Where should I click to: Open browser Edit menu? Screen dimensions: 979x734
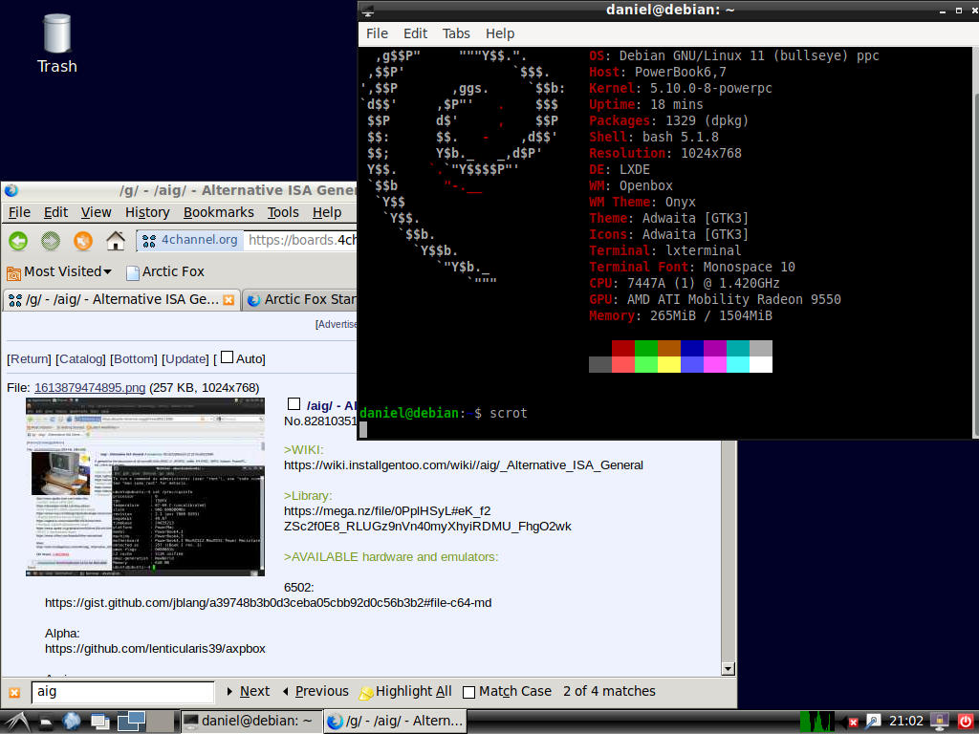point(55,213)
